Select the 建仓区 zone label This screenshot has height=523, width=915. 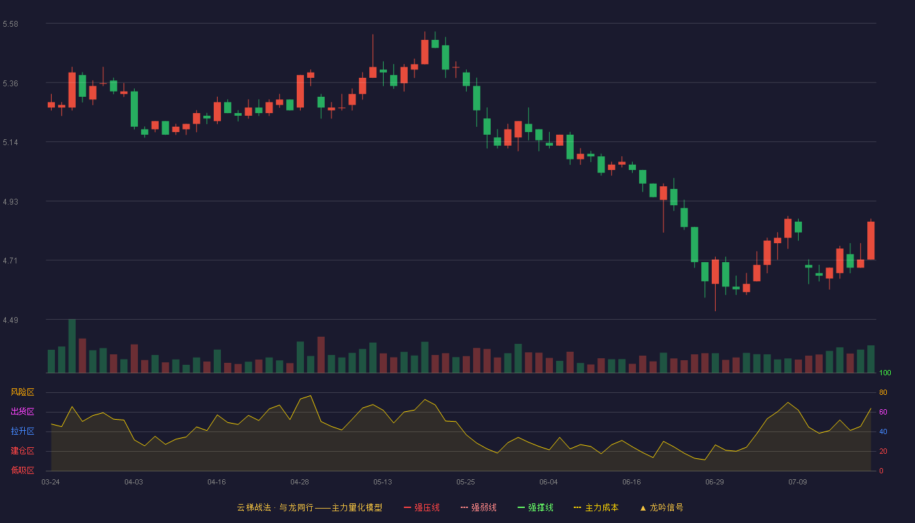click(x=22, y=451)
